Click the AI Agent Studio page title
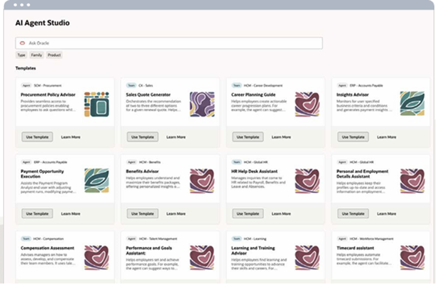Viewport: 436px width, 284px height. tap(43, 23)
